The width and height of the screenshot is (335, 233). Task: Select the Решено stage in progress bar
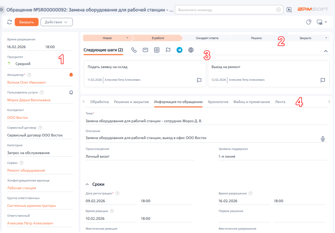click(256, 38)
